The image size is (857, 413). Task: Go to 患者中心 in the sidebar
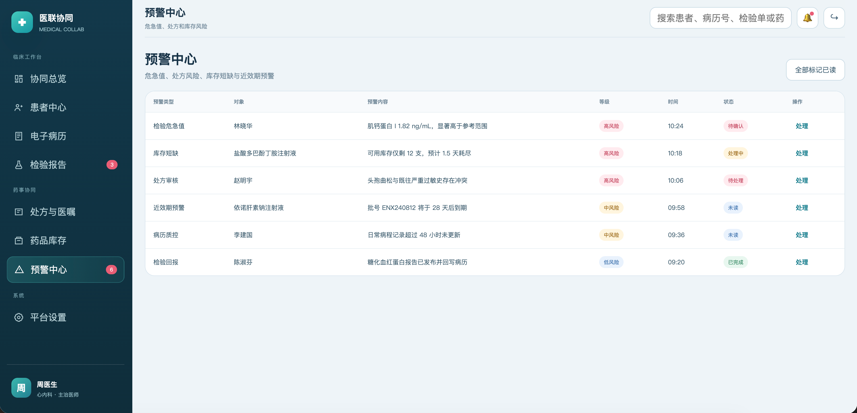[66, 107]
